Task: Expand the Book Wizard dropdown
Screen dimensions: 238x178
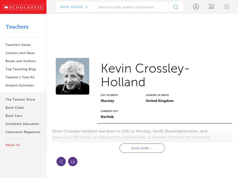Action: (74, 7)
